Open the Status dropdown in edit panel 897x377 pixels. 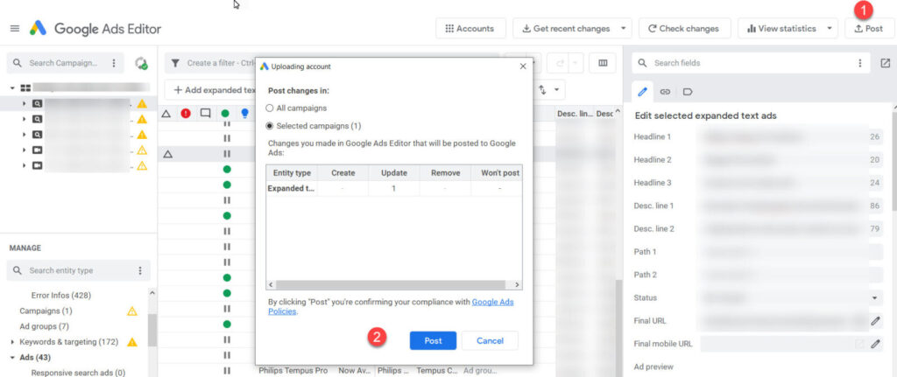(875, 298)
